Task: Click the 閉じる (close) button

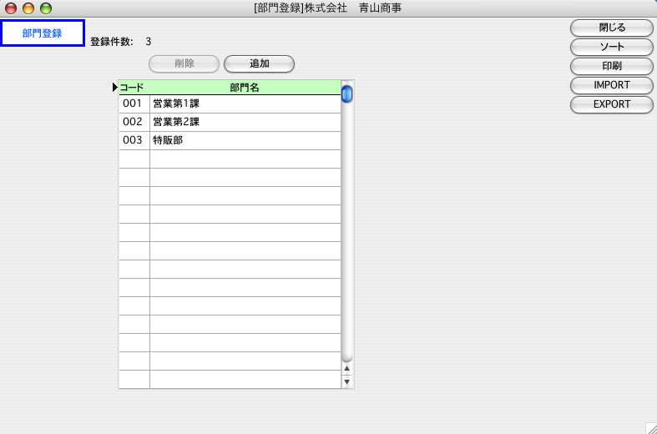Action: click(x=611, y=28)
